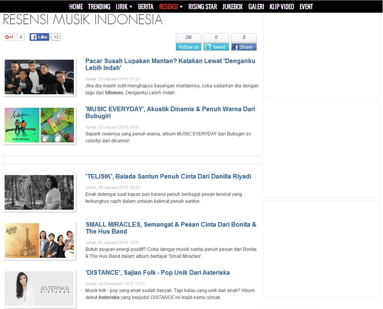This screenshot has width=383, height=309.
Task: Open the BERITA section
Action: coord(146,7)
